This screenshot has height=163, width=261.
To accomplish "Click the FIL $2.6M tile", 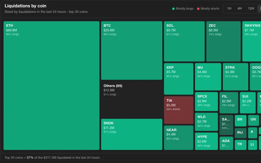I will (x=229, y=103).
